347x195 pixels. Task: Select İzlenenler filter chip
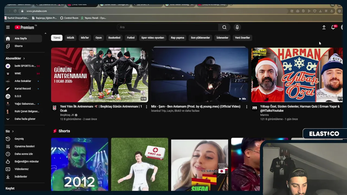[x=222, y=38]
